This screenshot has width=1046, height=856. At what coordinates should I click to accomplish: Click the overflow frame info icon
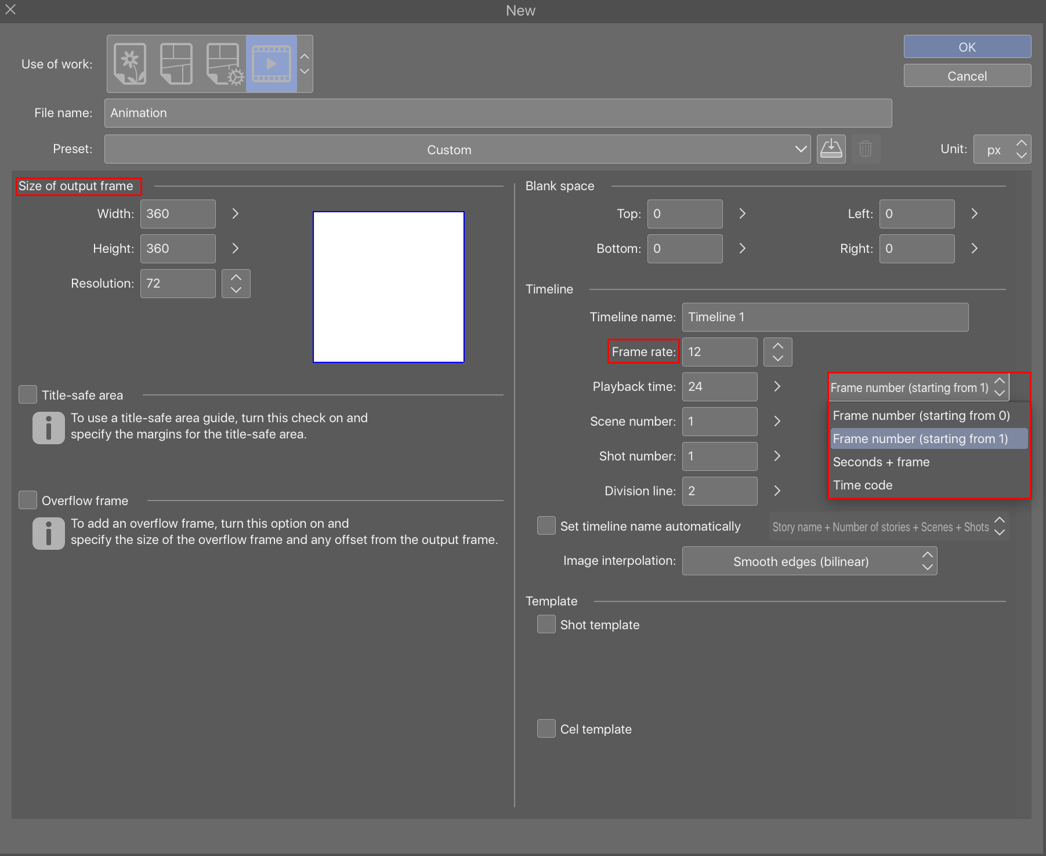tap(48, 533)
